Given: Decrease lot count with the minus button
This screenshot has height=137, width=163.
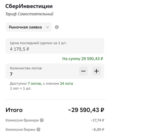Looking at the screenshot, I should 83,71.
